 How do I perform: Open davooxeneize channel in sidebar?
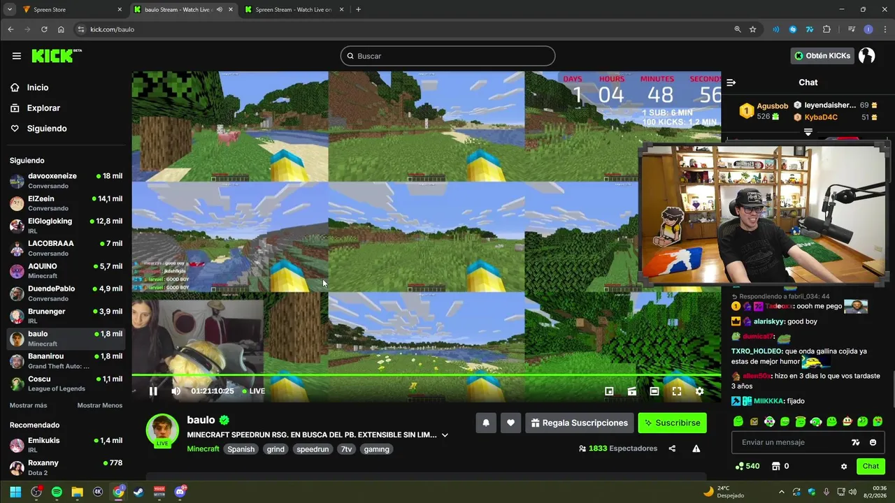tap(66, 181)
